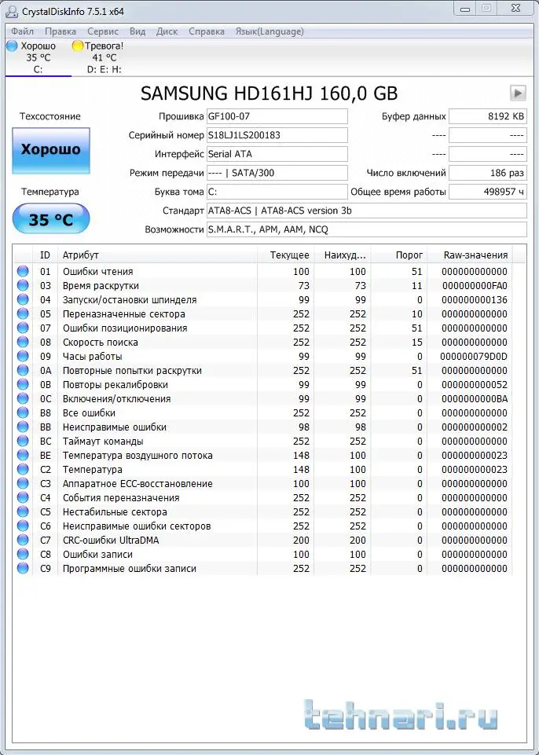Click the serial number field S18LJ1LS200183
539x755 pixels.
click(x=277, y=135)
